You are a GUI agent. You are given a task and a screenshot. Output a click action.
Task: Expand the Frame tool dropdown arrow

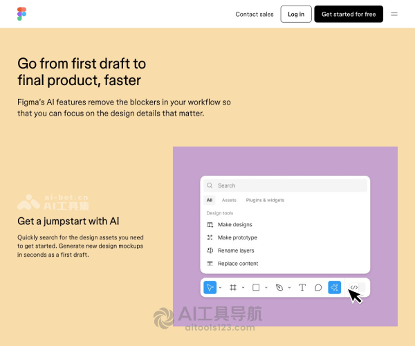coord(243,287)
